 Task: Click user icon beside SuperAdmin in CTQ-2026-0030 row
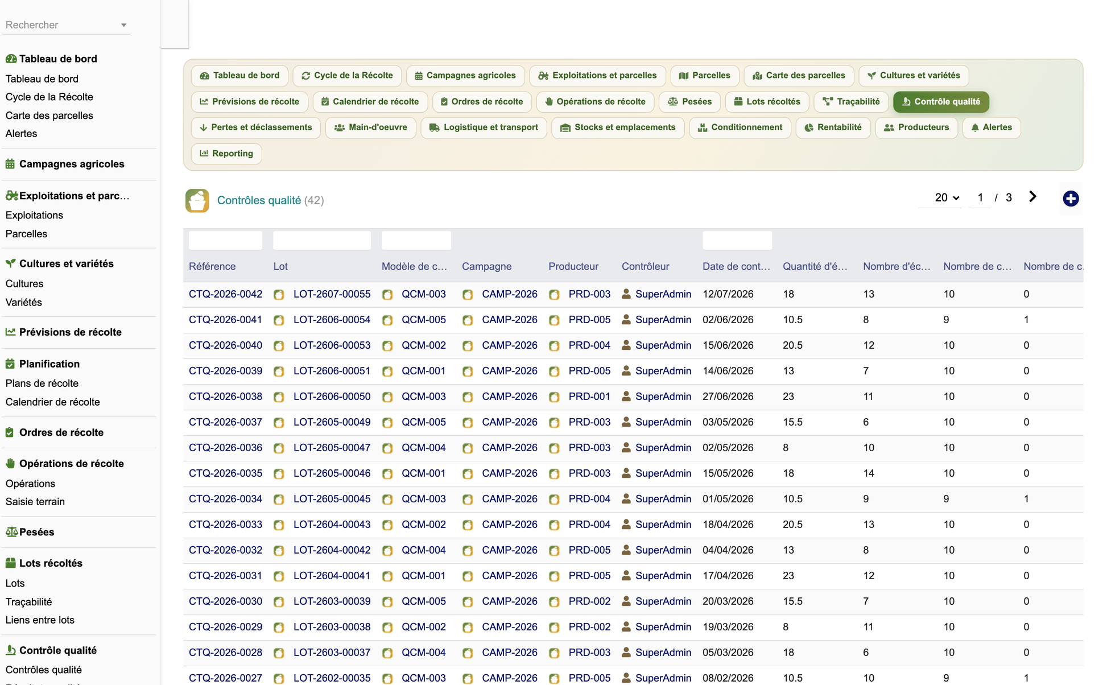626,601
